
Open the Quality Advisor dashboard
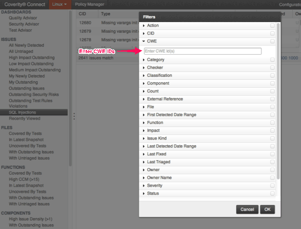[x=23, y=18]
